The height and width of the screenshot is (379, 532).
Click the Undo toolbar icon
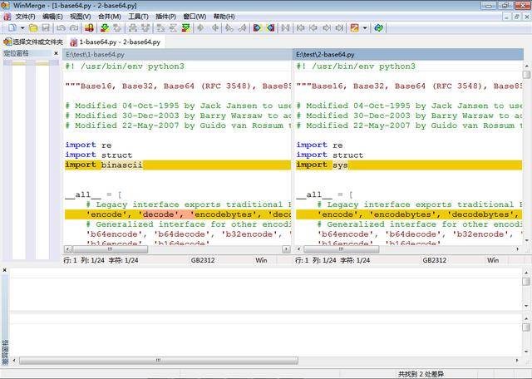[61, 27]
